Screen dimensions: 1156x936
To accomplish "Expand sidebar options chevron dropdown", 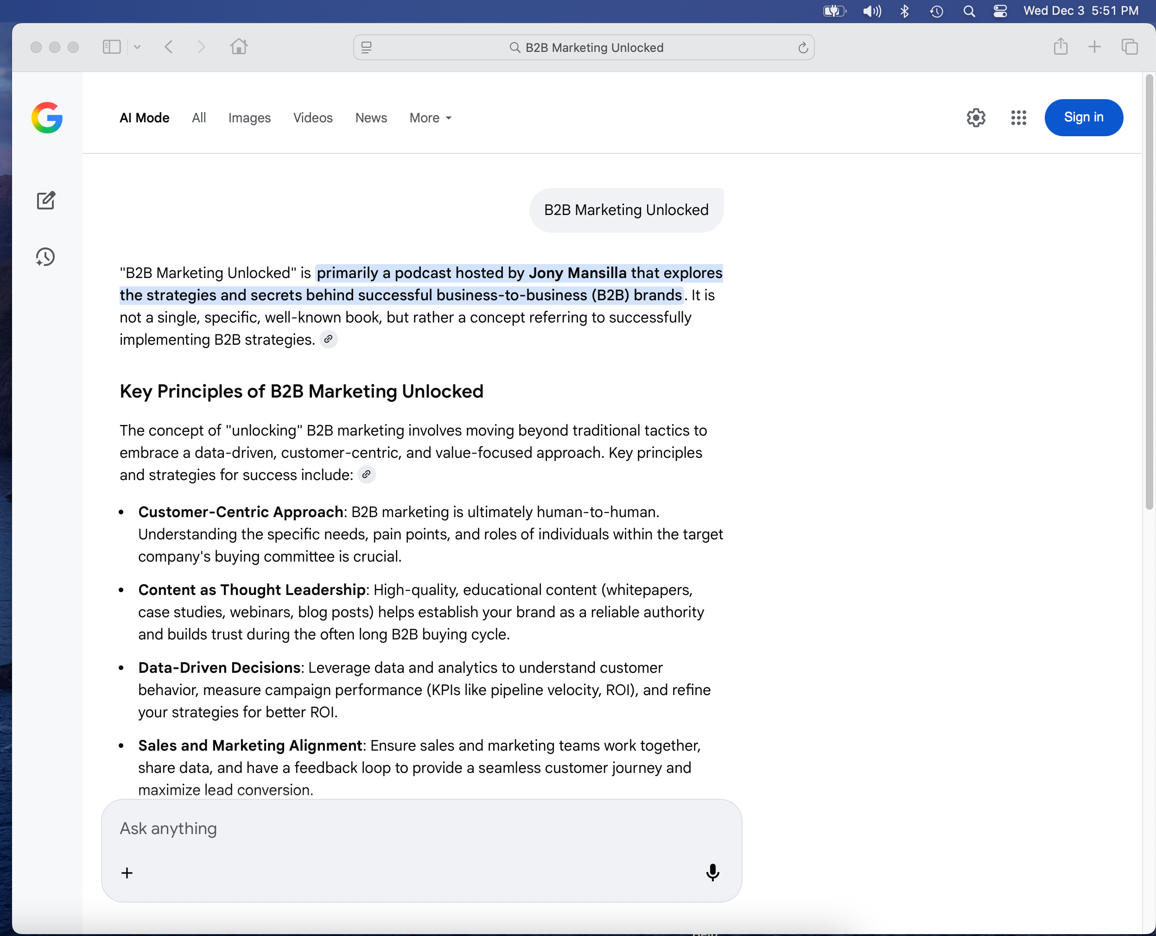I will (137, 47).
